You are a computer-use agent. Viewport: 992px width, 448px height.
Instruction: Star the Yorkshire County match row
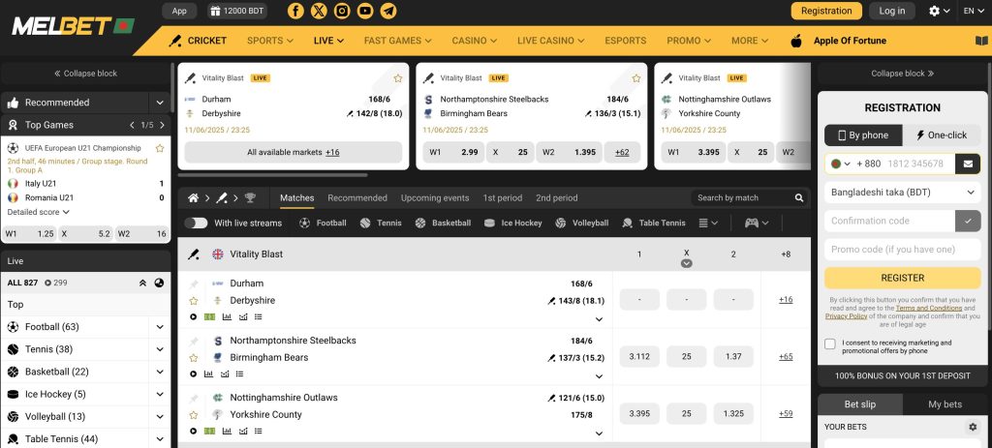click(194, 415)
